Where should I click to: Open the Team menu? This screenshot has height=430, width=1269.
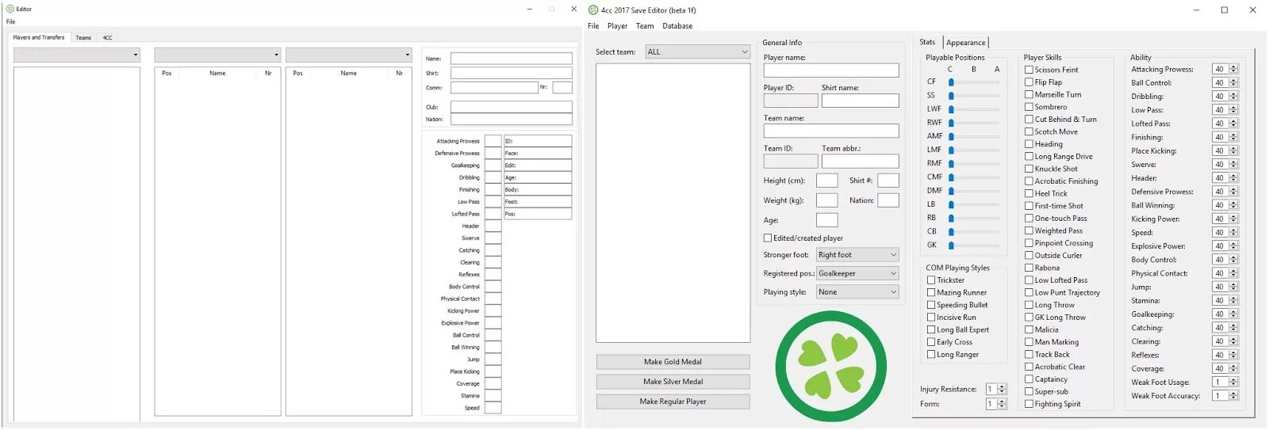pos(645,26)
